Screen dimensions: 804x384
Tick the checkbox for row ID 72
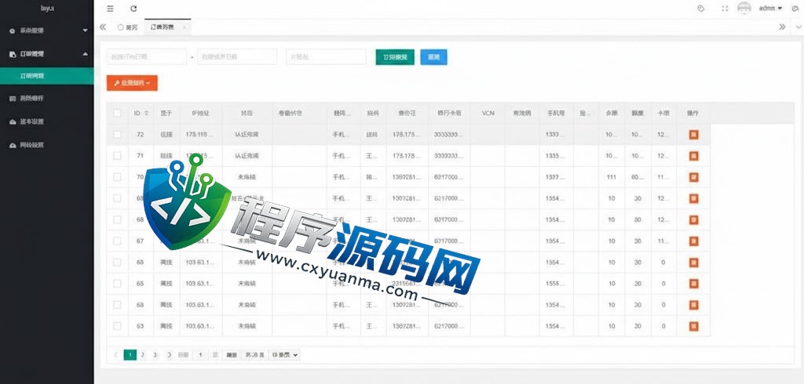118,135
